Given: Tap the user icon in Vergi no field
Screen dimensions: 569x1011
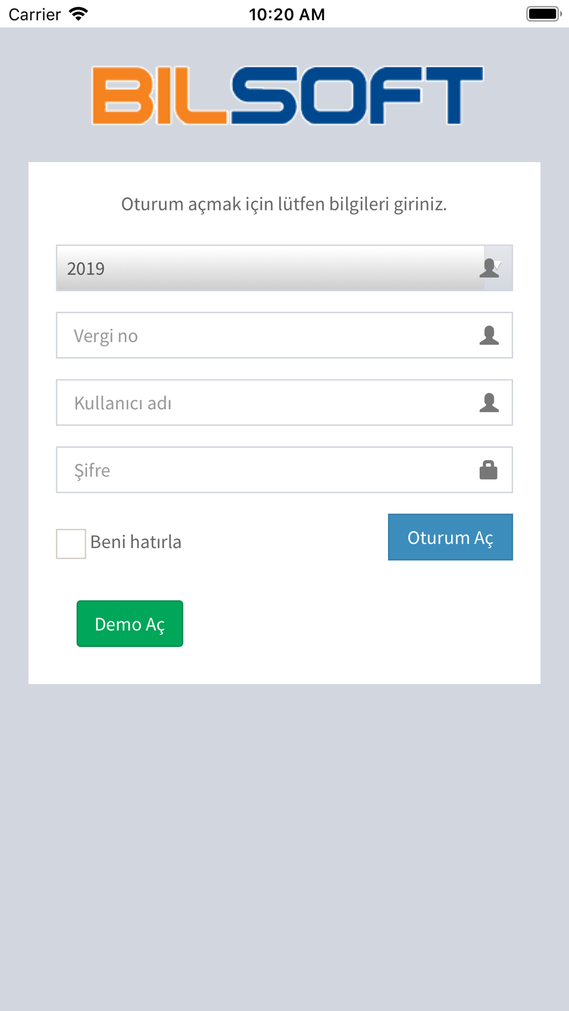Looking at the screenshot, I should click(x=489, y=335).
